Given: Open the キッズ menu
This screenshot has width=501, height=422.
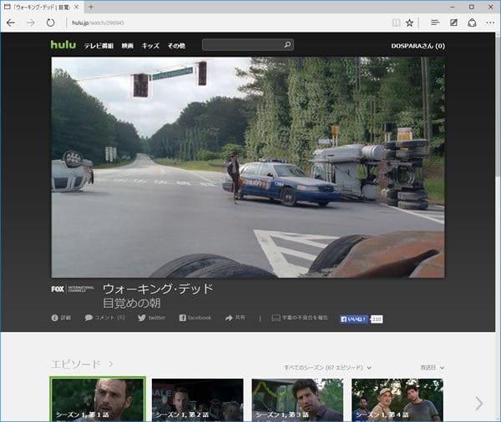Looking at the screenshot, I should [x=150, y=46].
